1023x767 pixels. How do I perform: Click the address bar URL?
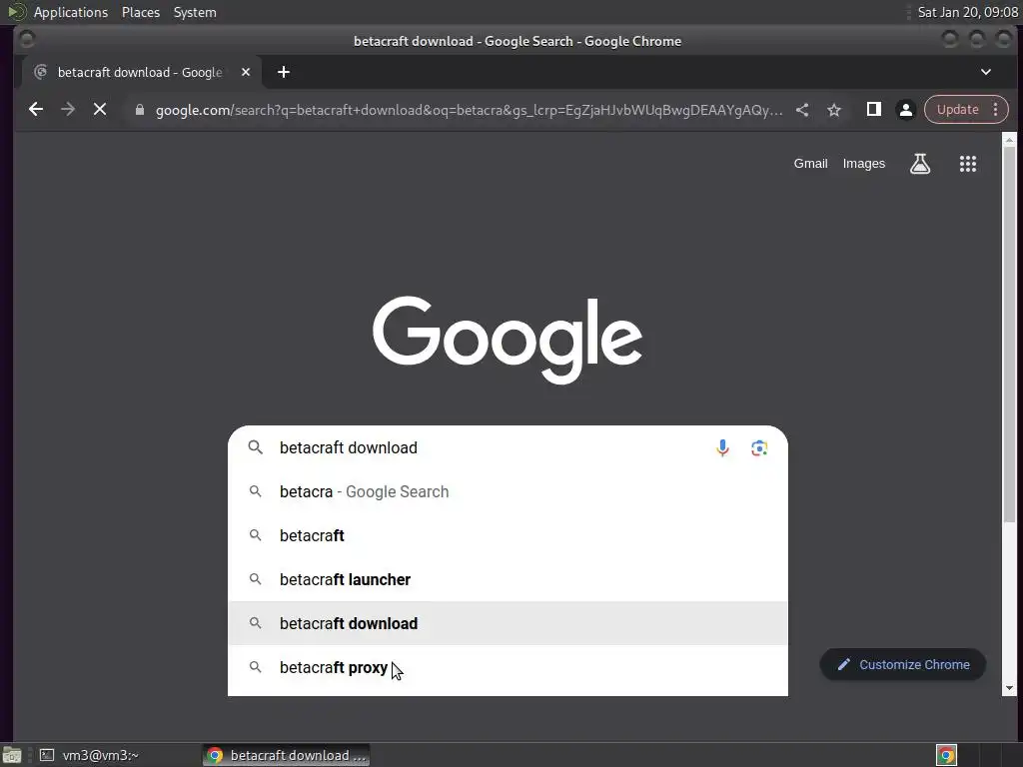point(469,110)
